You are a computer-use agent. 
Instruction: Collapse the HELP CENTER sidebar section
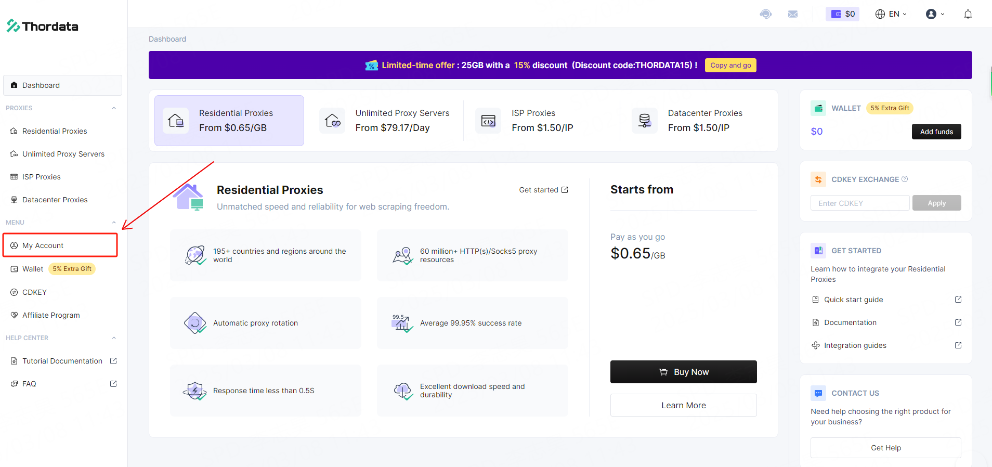click(x=114, y=338)
